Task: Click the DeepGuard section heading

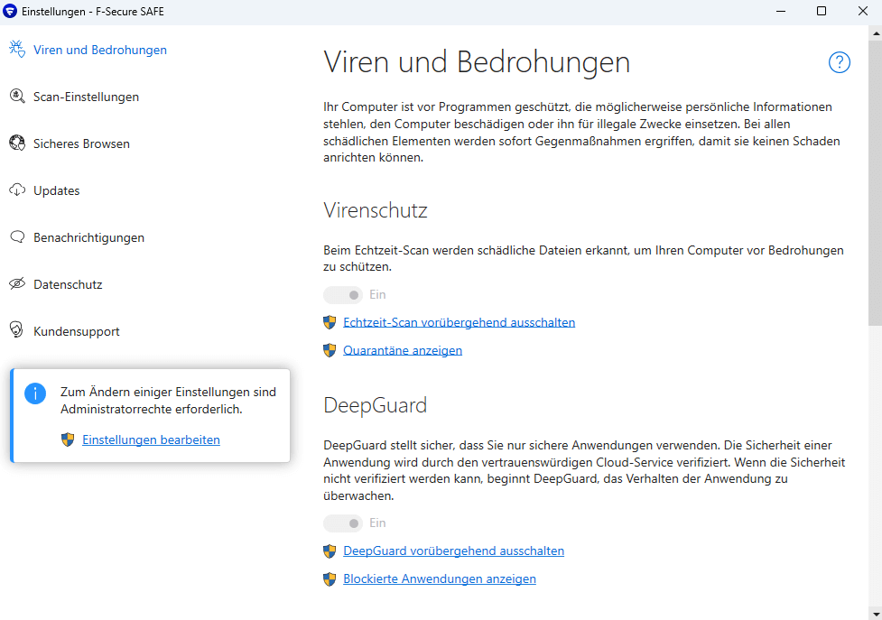Action: pyautogui.click(x=376, y=405)
